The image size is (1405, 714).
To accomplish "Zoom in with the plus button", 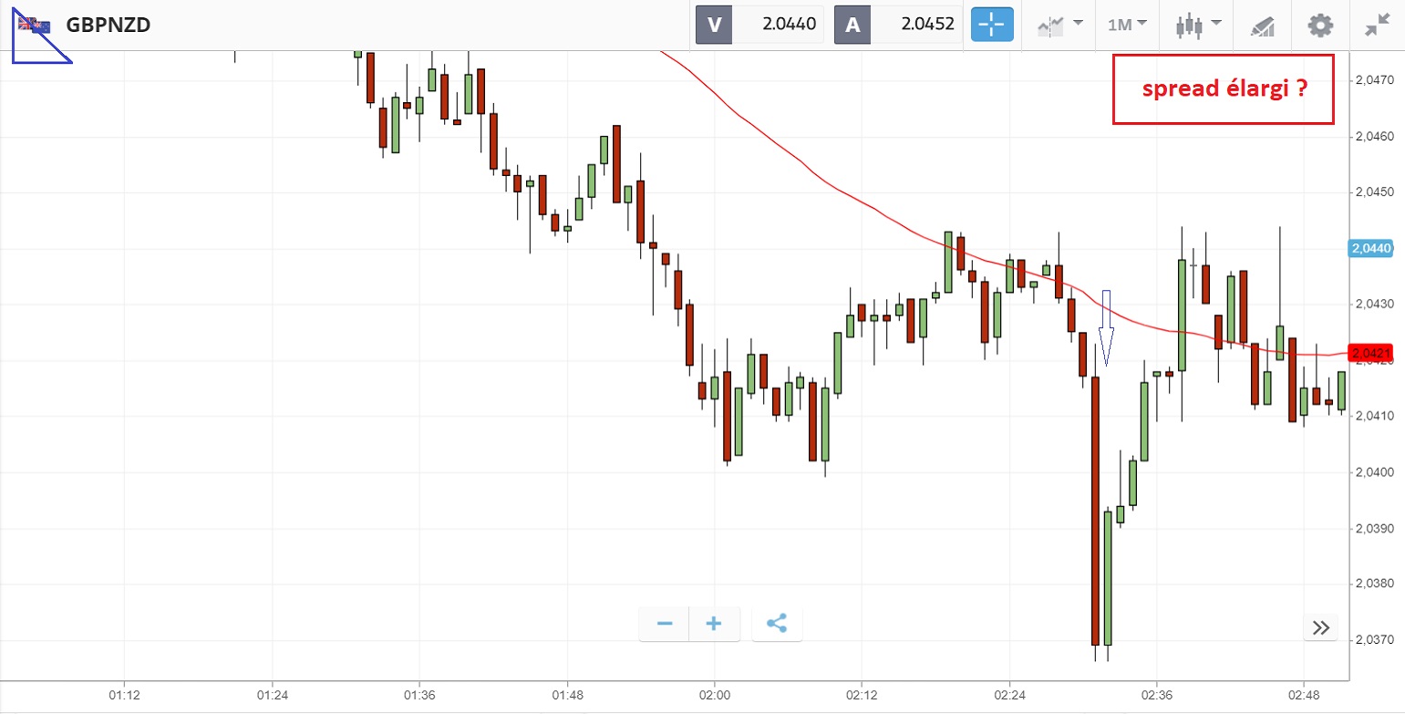I will [x=714, y=624].
